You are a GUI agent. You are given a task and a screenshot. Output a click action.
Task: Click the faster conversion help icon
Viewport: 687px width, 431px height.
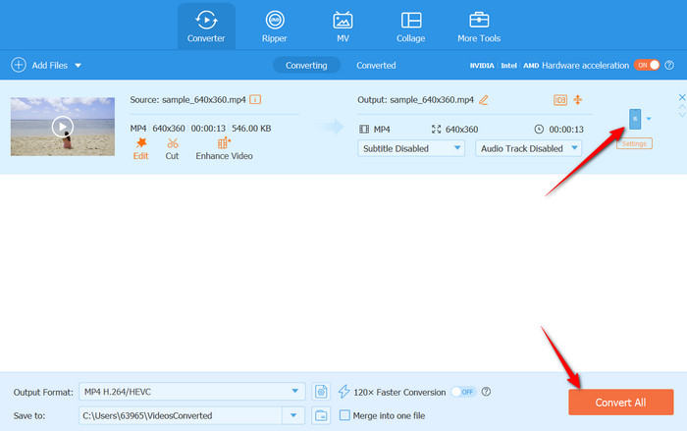[x=486, y=364]
